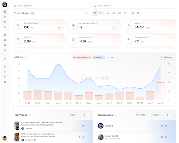Filter by YouTube platform icon
Viewport: 179px width, 143px height.
click(x=120, y=13)
